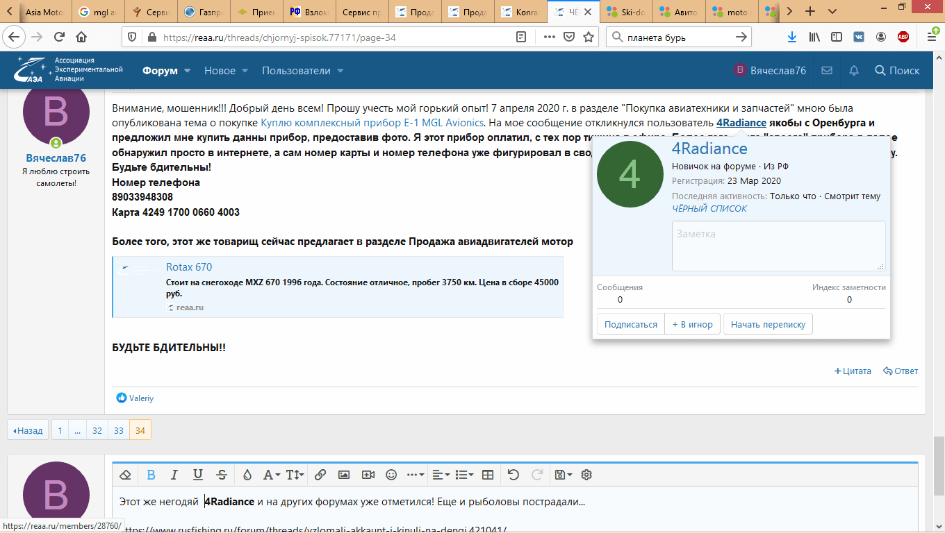Click the Подписаться button in user popup

point(630,324)
